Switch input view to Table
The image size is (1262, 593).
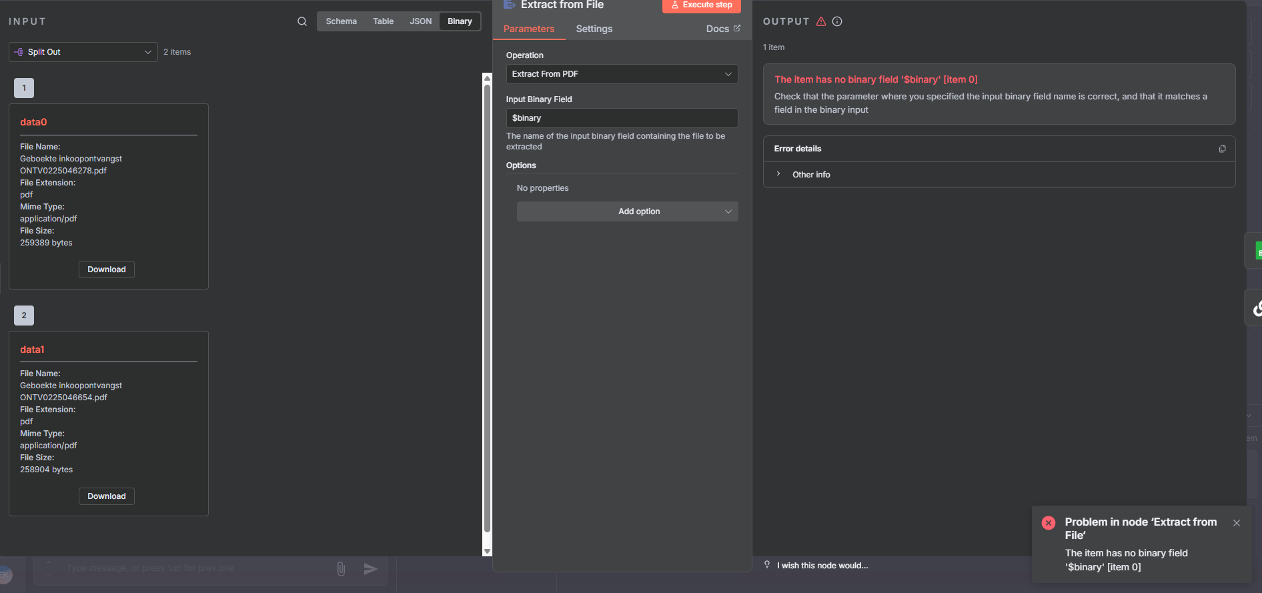pyautogui.click(x=383, y=21)
